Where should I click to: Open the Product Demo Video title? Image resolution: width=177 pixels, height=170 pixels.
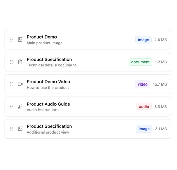(48, 82)
